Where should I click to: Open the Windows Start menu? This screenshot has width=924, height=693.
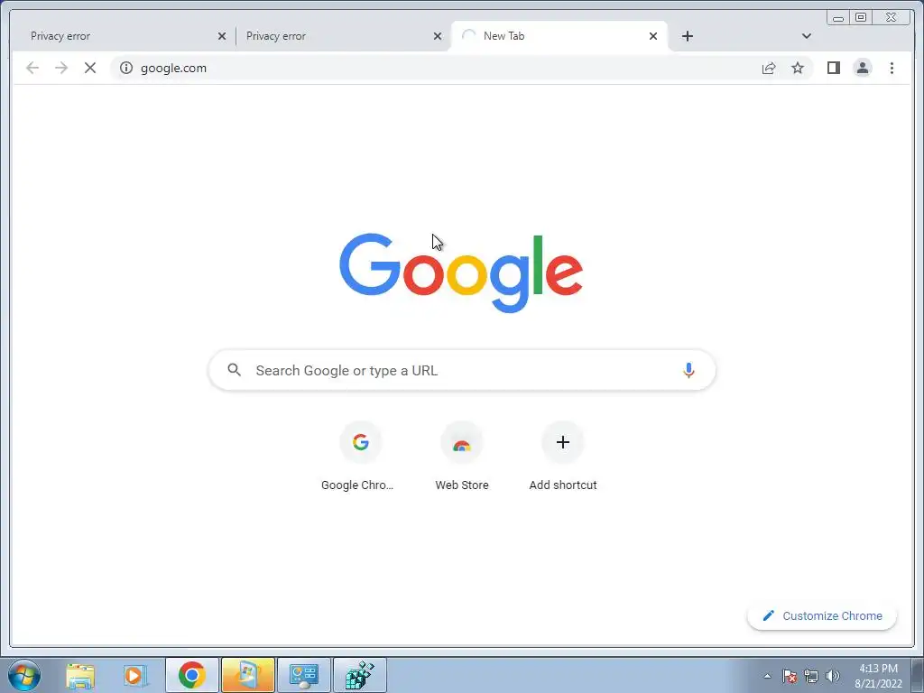pyautogui.click(x=24, y=675)
